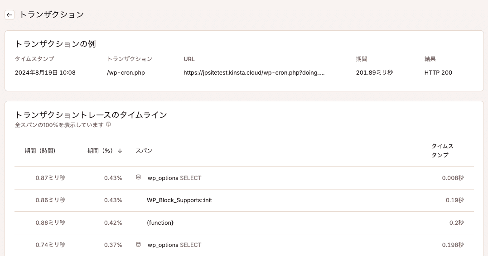Viewport: 488px width, 256px height.
Task: Click the /wp-cron.php transaction name
Action: [126, 72]
